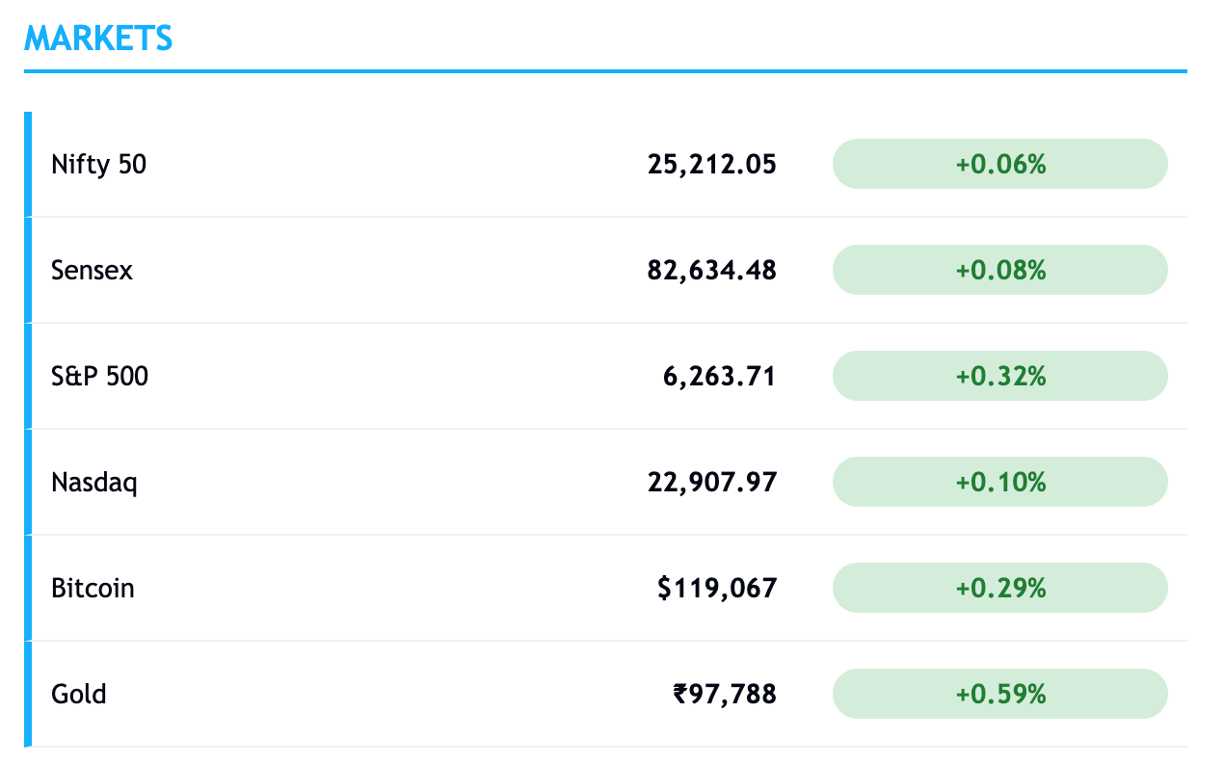Open the Sensex market entry

605,270
